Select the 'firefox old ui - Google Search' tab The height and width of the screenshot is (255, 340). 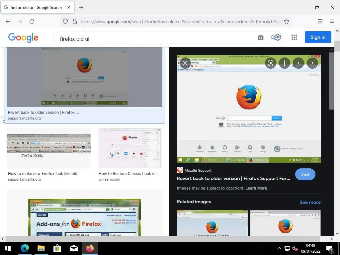(37, 7)
